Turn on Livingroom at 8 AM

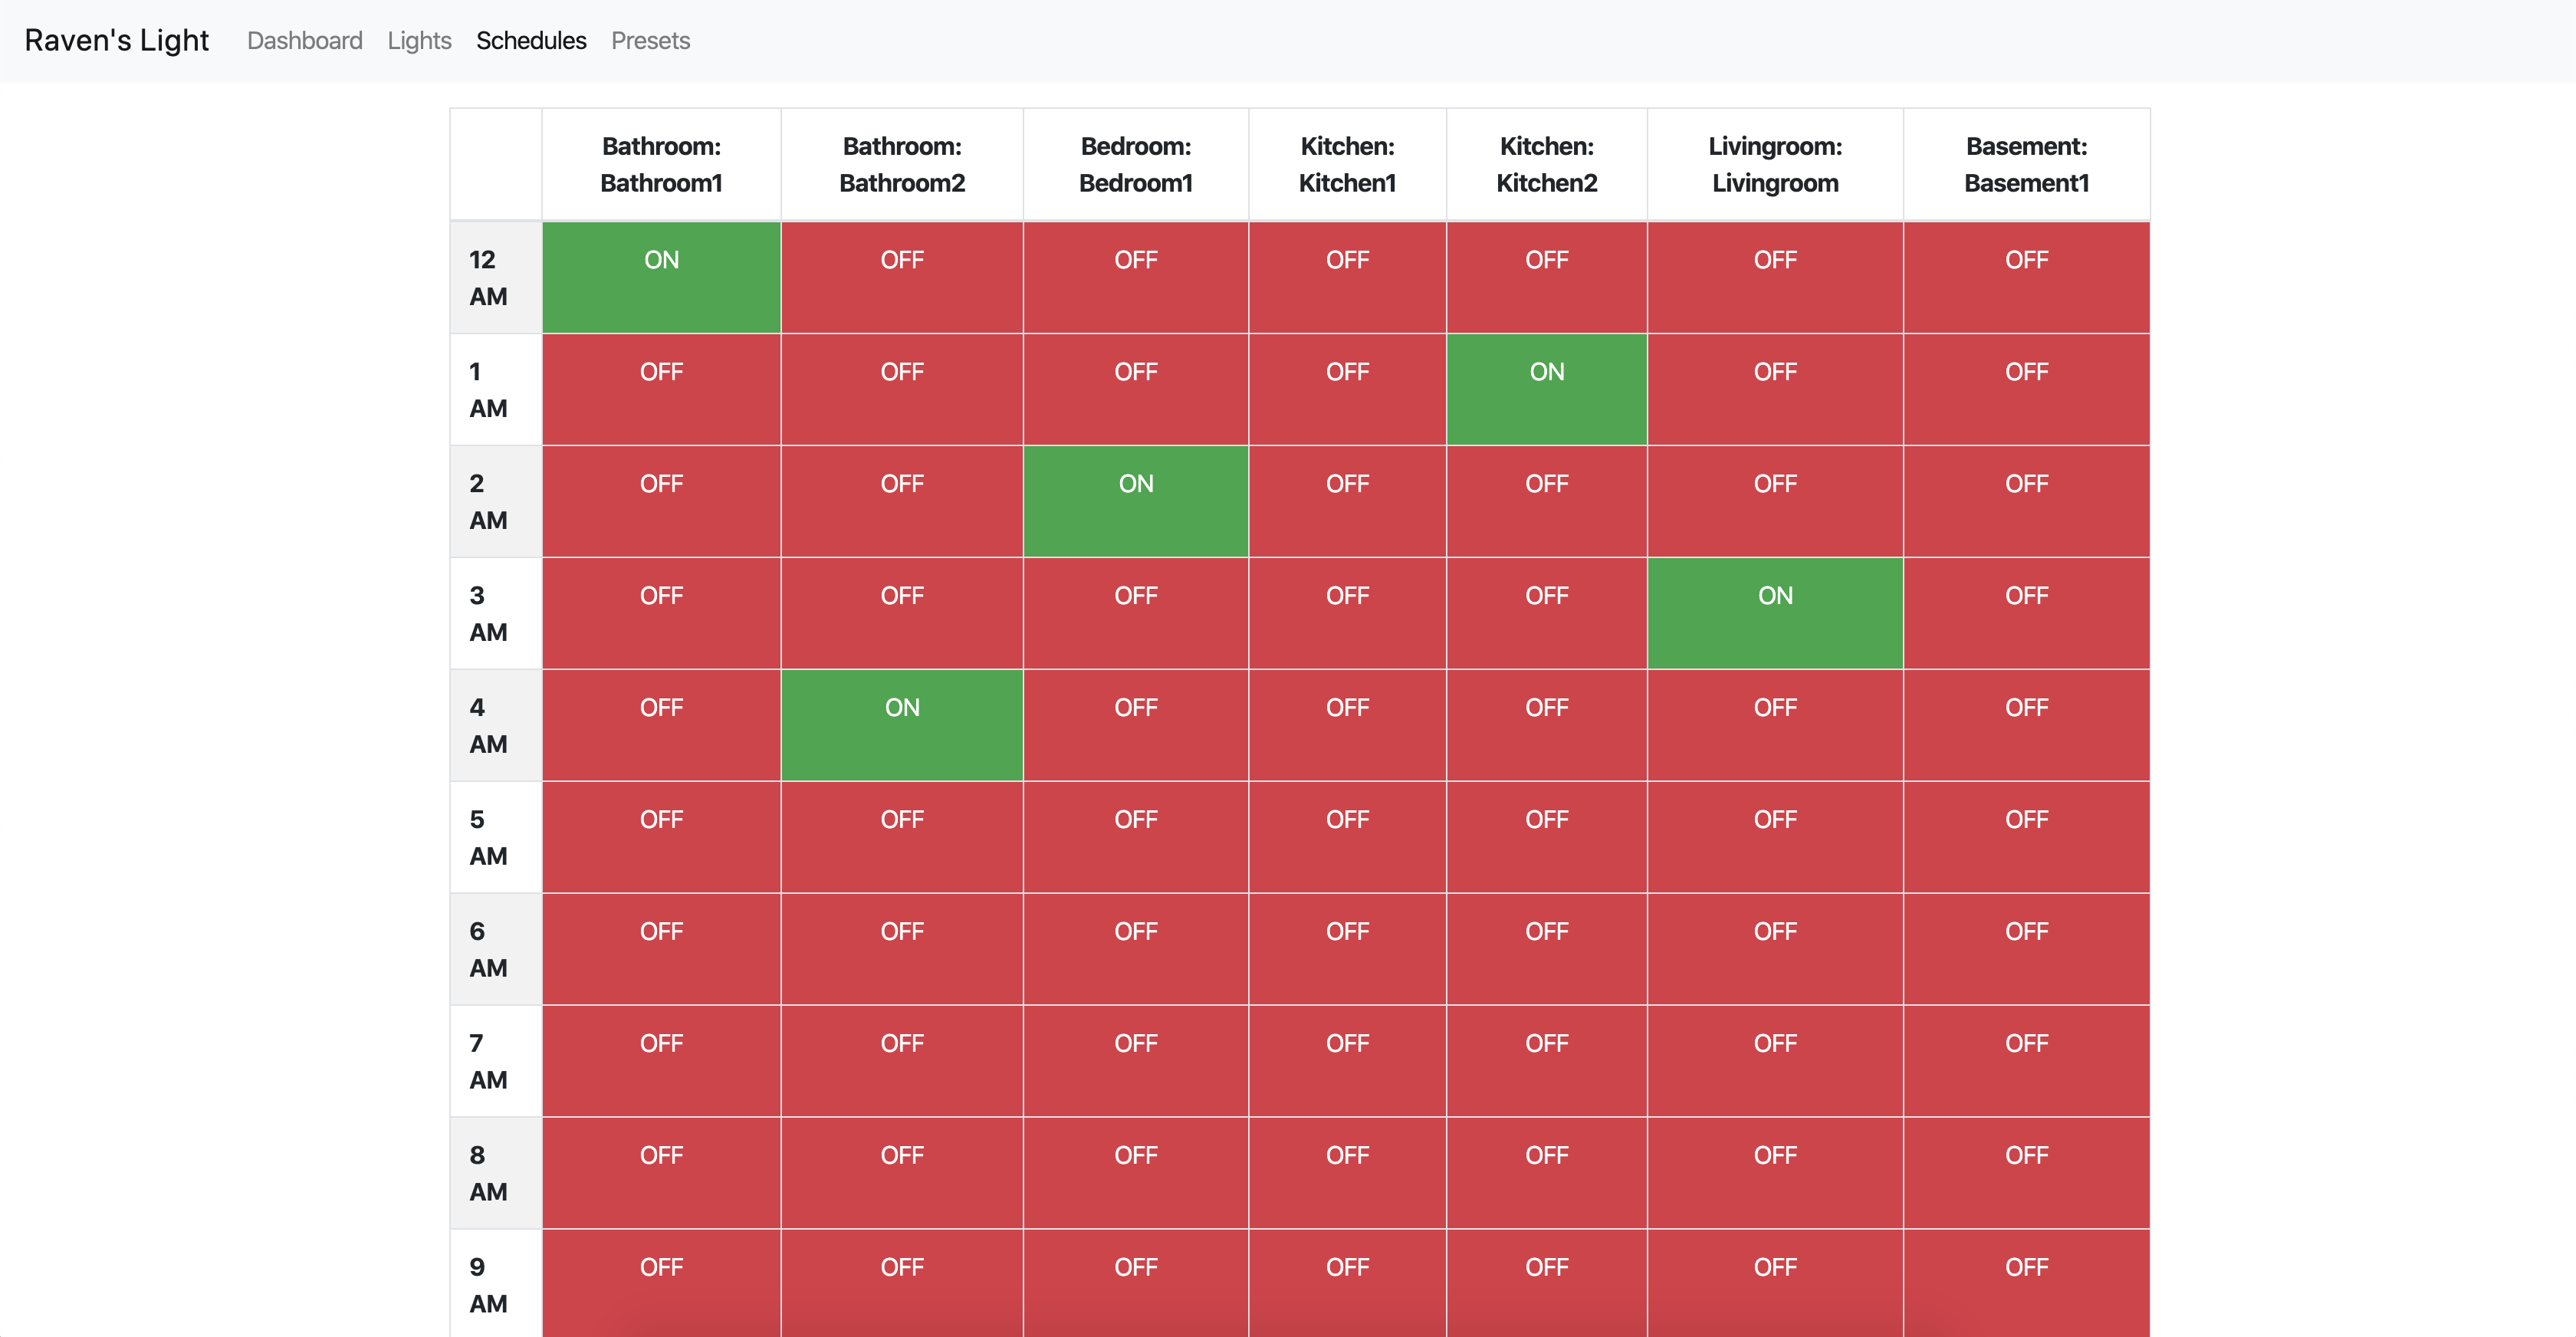[1774, 1173]
